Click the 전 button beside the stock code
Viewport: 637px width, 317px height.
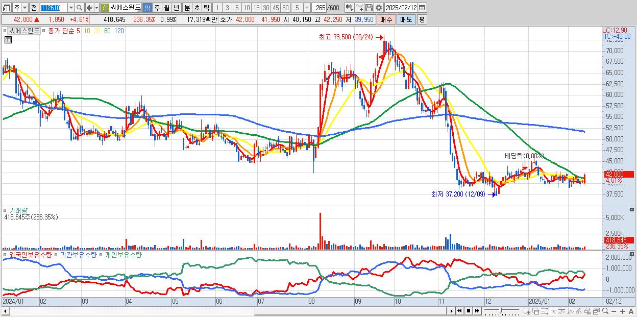pos(34,8)
